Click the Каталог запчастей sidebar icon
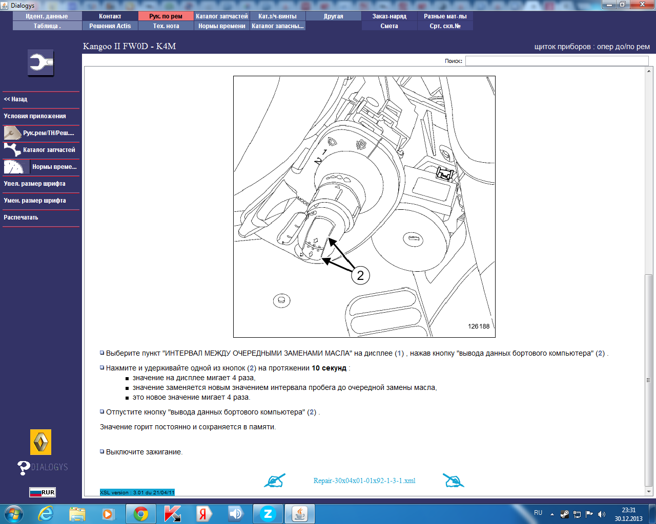The image size is (656, 524). tap(12, 150)
